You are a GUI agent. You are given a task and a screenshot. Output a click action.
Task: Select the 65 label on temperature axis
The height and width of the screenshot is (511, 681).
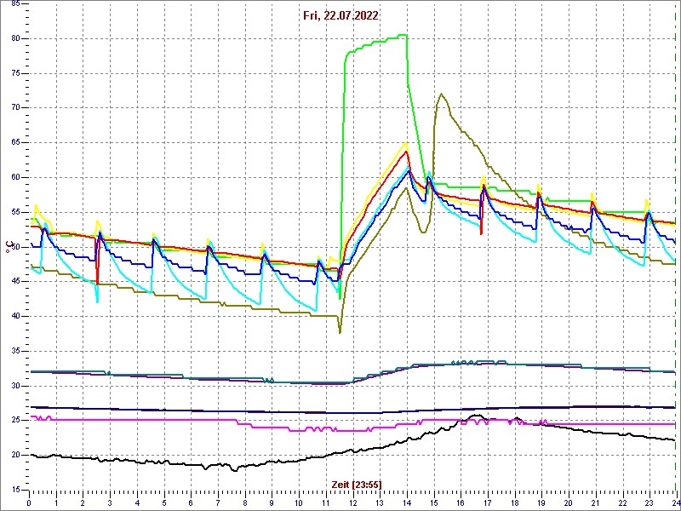pos(14,142)
